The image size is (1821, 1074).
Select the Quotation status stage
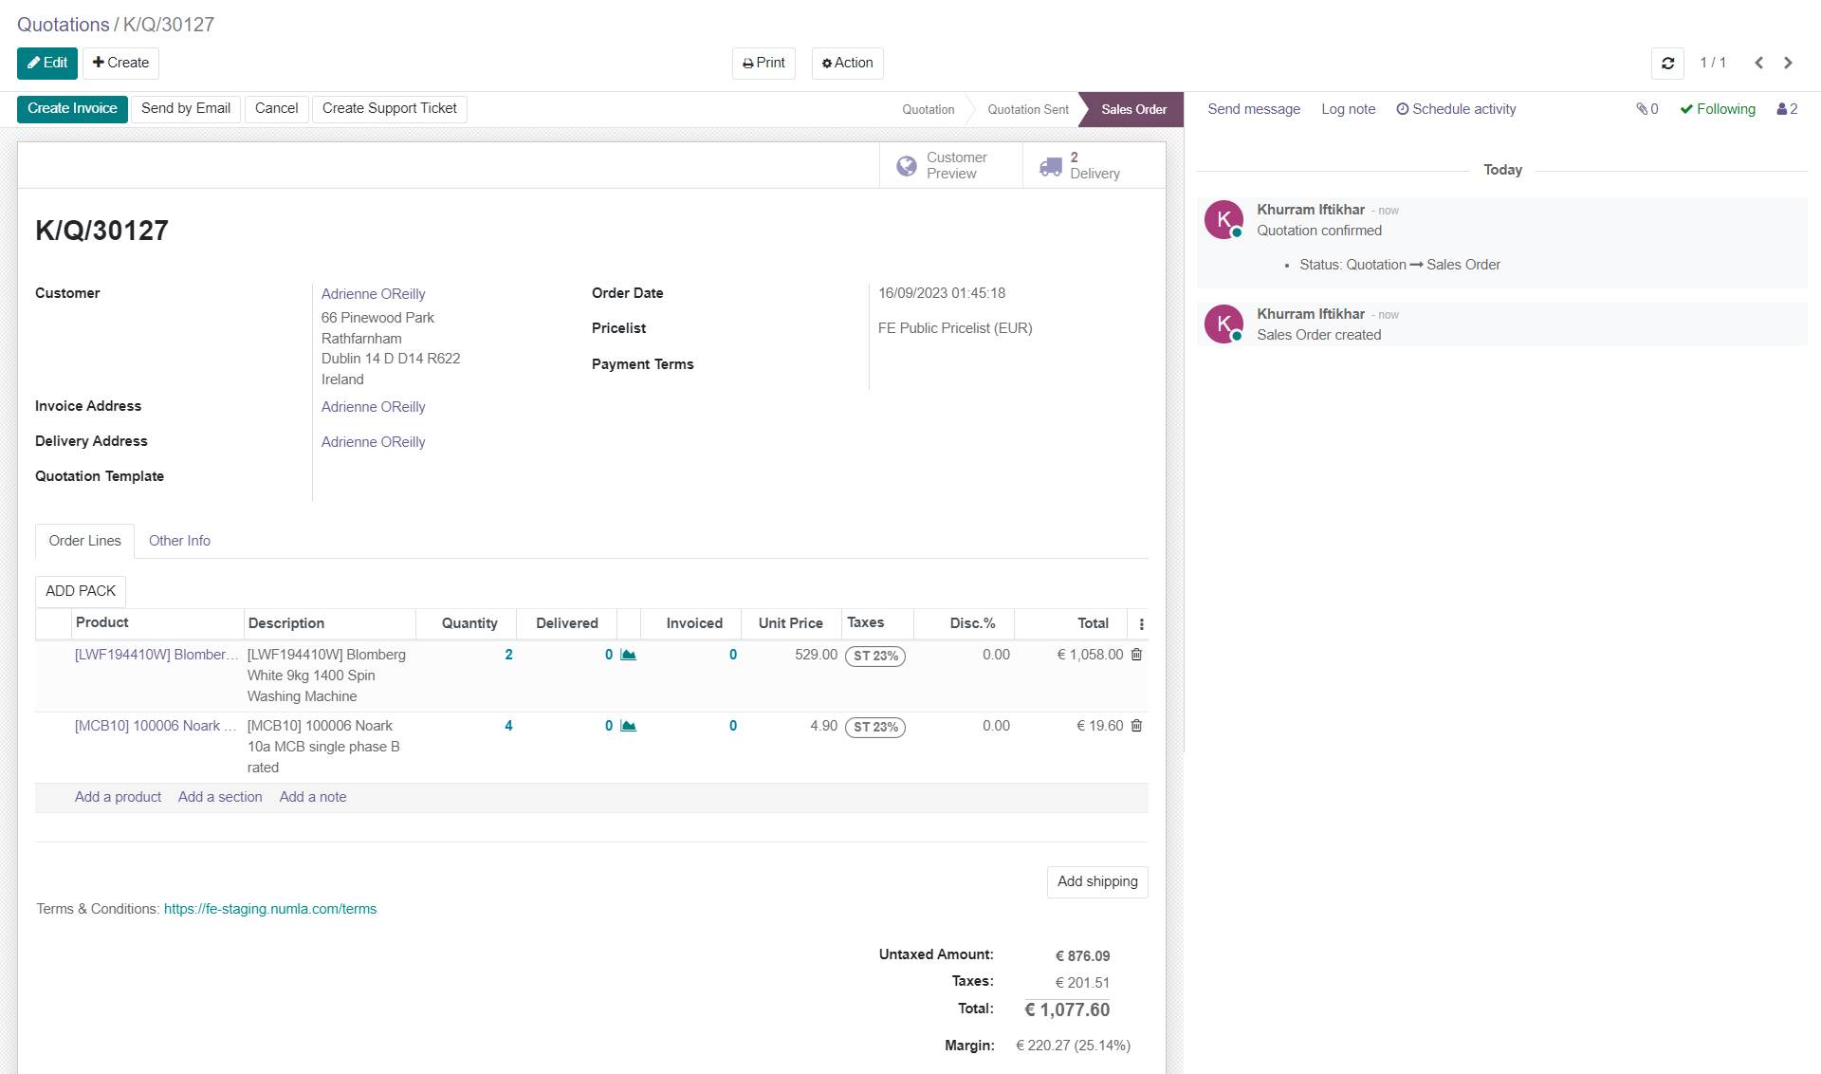tap(928, 109)
